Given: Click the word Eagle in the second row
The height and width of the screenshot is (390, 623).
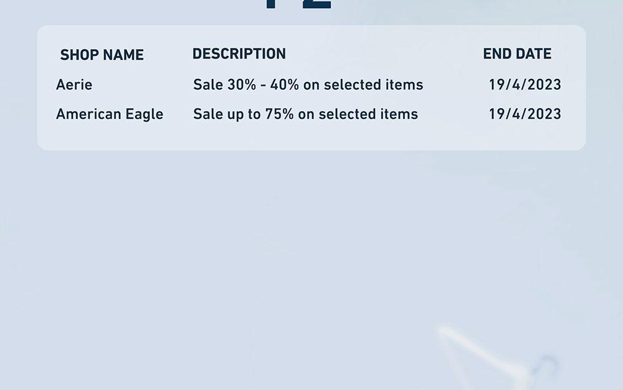Looking at the screenshot, I should click(x=145, y=114).
